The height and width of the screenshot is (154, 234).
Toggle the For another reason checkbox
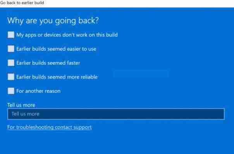(x=11, y=91)
